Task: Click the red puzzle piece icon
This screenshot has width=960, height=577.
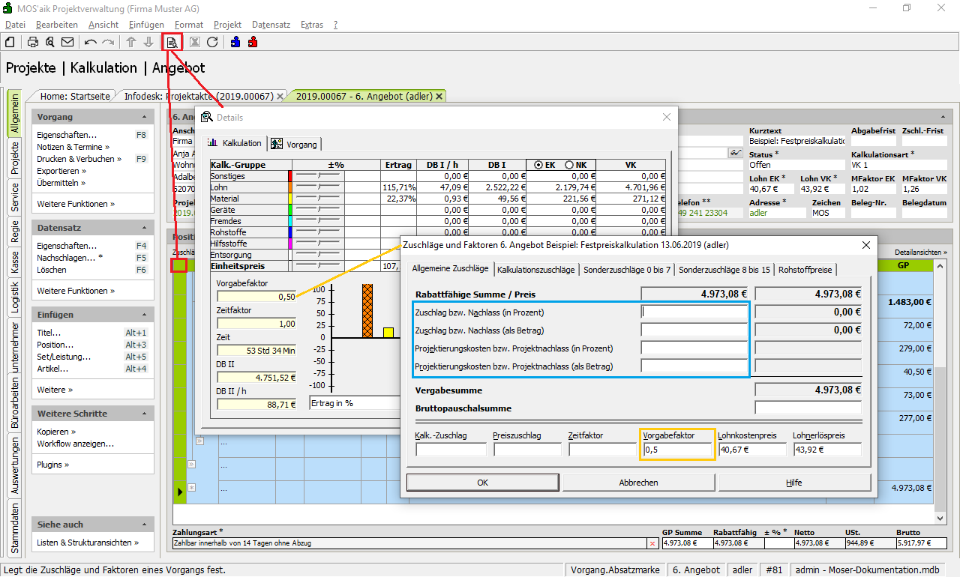Action: click(x=253, y=42)
